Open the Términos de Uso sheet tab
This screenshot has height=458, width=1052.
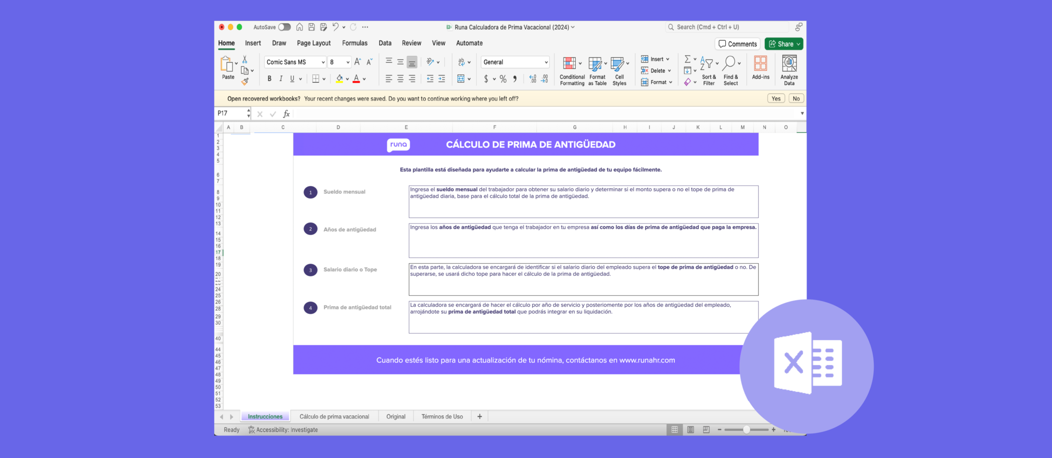pos(442,416)
